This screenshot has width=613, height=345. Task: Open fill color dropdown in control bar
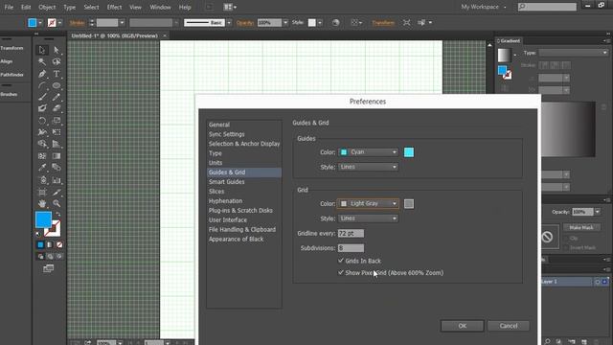click(40, 23)
